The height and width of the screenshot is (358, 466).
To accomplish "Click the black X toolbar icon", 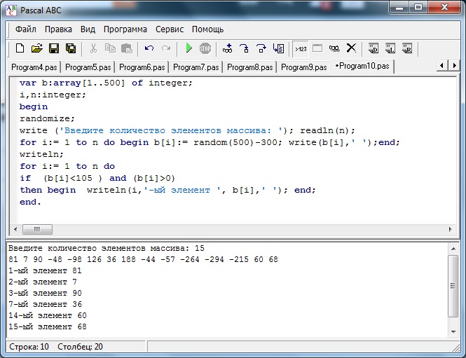I will [x=351, y=48].
